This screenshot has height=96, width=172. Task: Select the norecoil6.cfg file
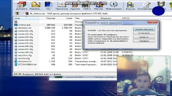point(25,46)
